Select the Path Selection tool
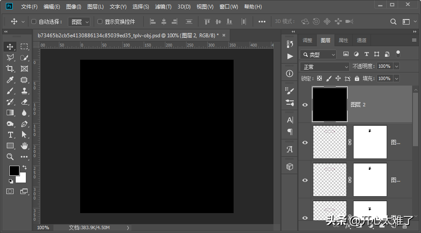The width and height of the screenshot is (421, 233). click(24, 135)
